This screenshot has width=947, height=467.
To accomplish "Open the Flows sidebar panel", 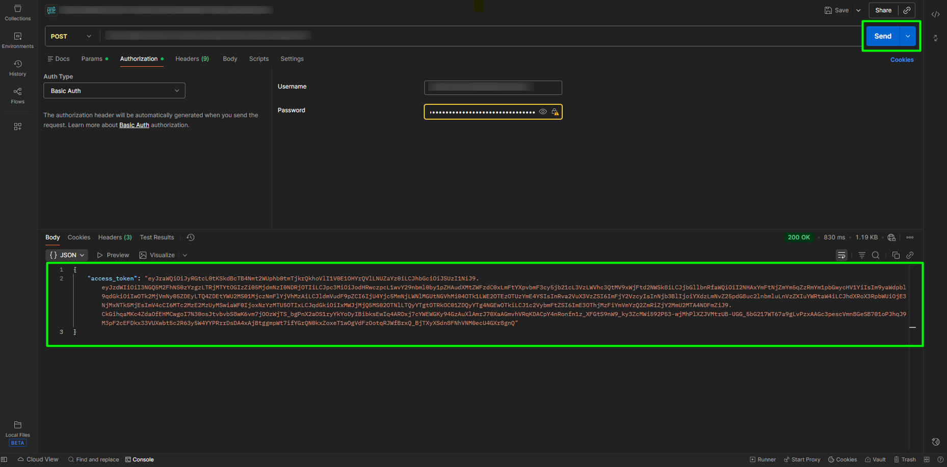I will [17, 95].
